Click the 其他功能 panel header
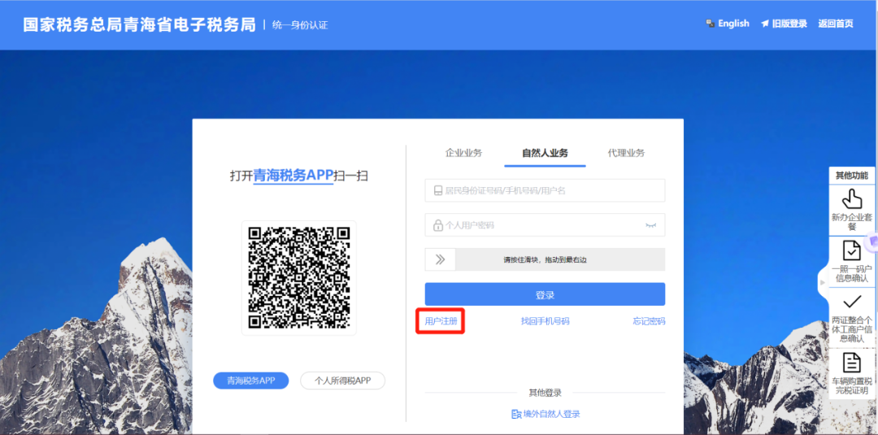Viewport: 878px width, 435px height. pyautogui.click(x=852, y=176)
